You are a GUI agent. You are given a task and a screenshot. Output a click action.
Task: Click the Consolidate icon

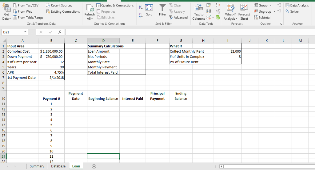[218, 5]
